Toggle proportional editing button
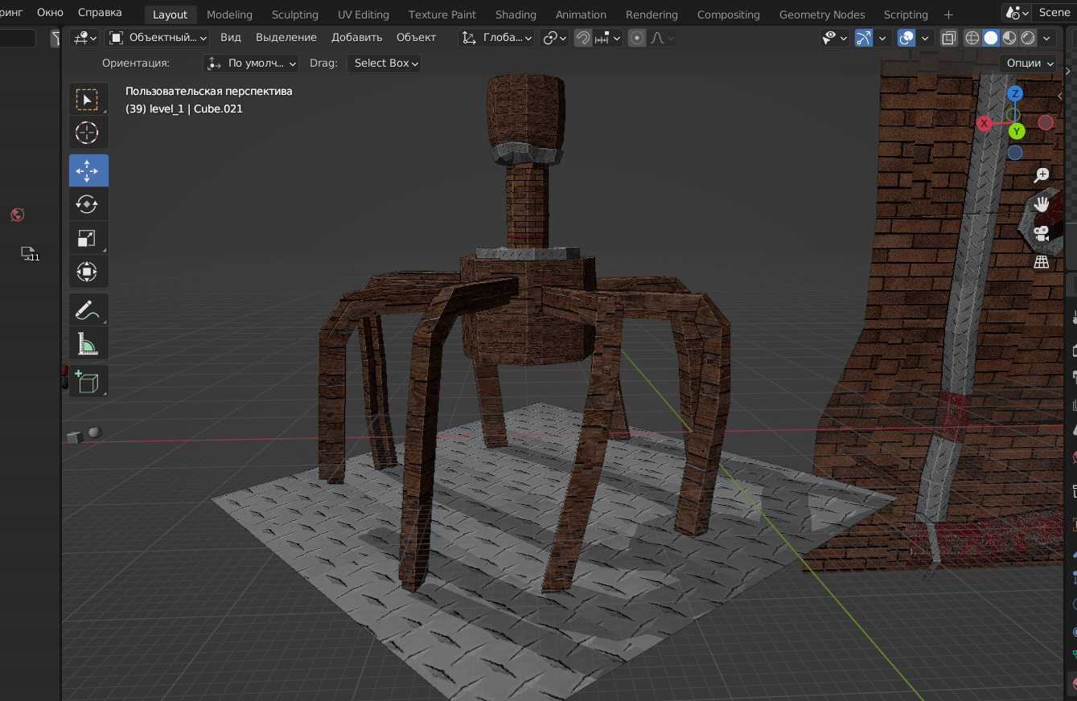 coord(637,38)
